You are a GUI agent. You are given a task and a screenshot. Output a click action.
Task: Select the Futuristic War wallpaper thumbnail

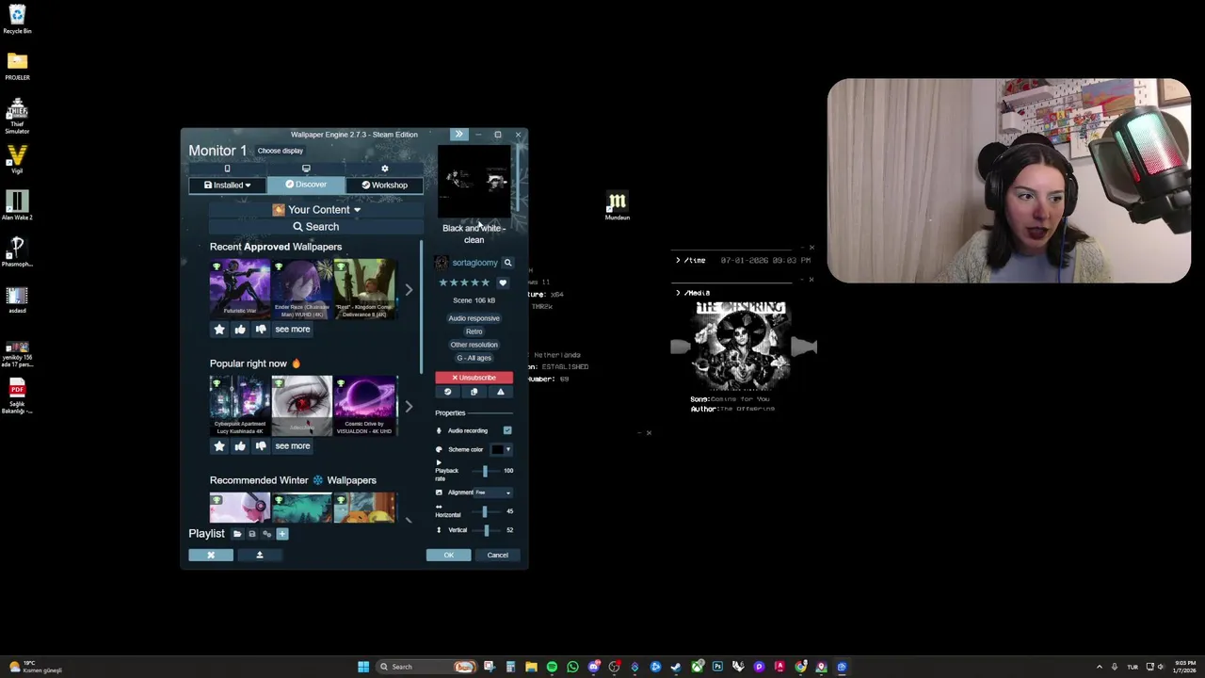239,289
